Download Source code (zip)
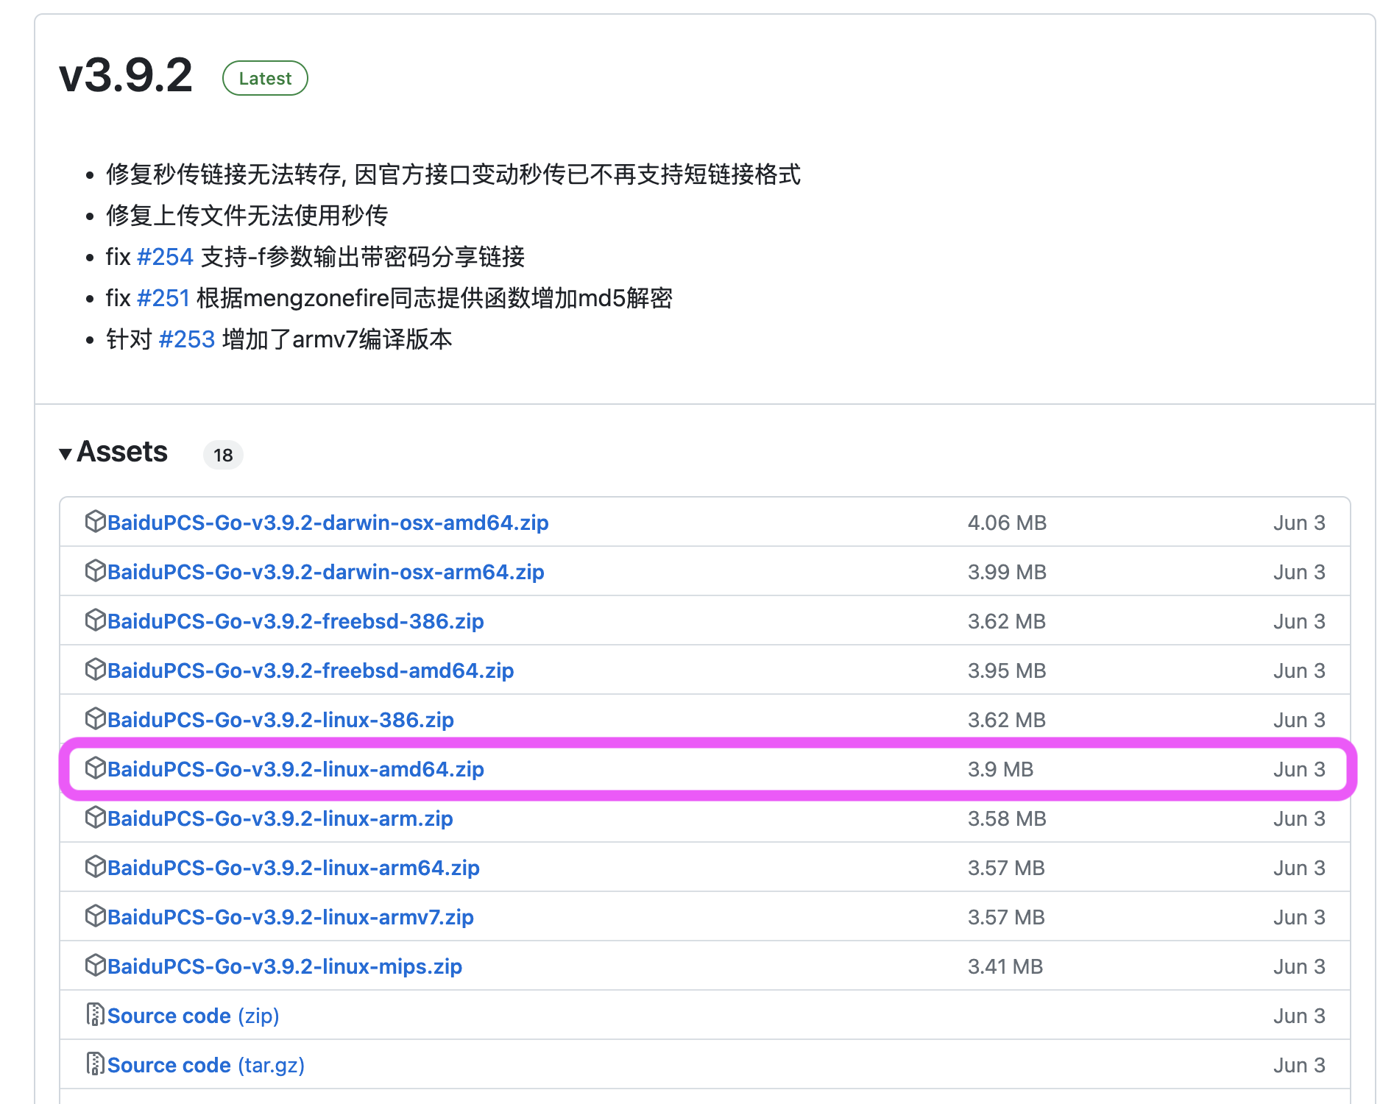This screenshot has height=1104, width=1394. coord(194,1016)
